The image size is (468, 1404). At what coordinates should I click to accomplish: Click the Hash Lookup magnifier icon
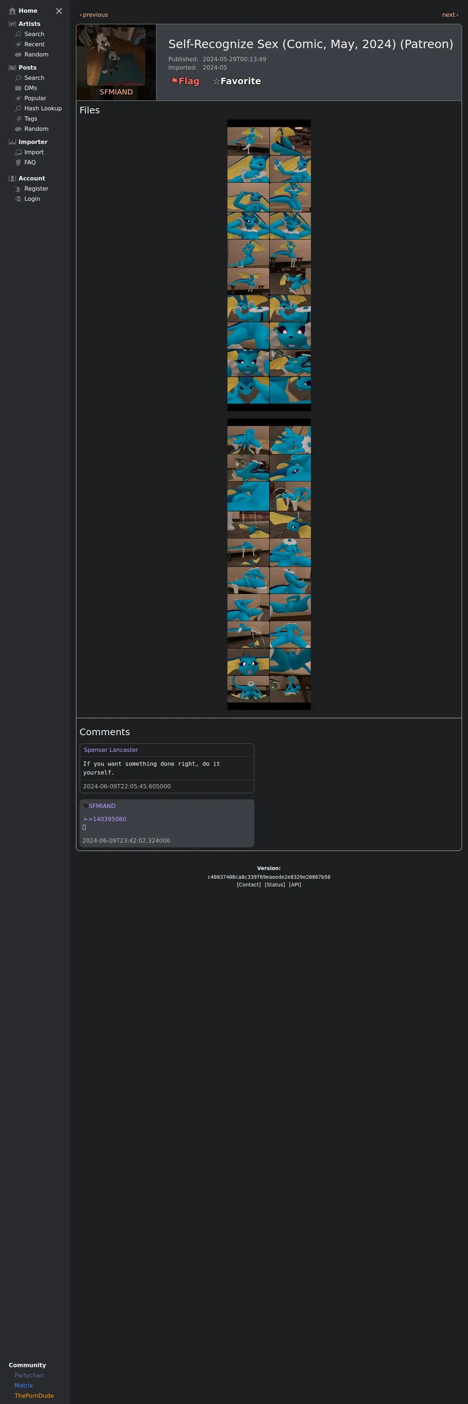coord(19,109)
